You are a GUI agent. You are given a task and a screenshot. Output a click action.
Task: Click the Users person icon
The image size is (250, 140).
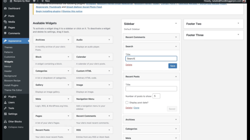point(5,102)
